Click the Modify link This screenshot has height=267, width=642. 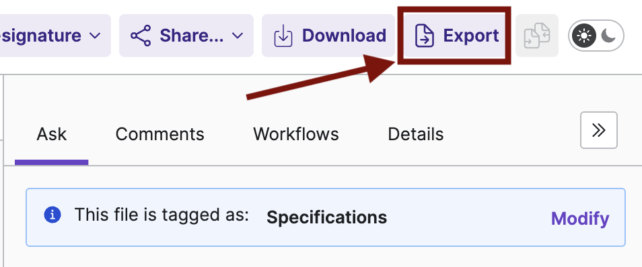[x=580, y=219]
